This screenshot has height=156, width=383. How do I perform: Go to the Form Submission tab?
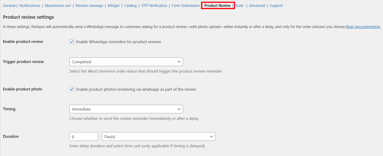186,6
